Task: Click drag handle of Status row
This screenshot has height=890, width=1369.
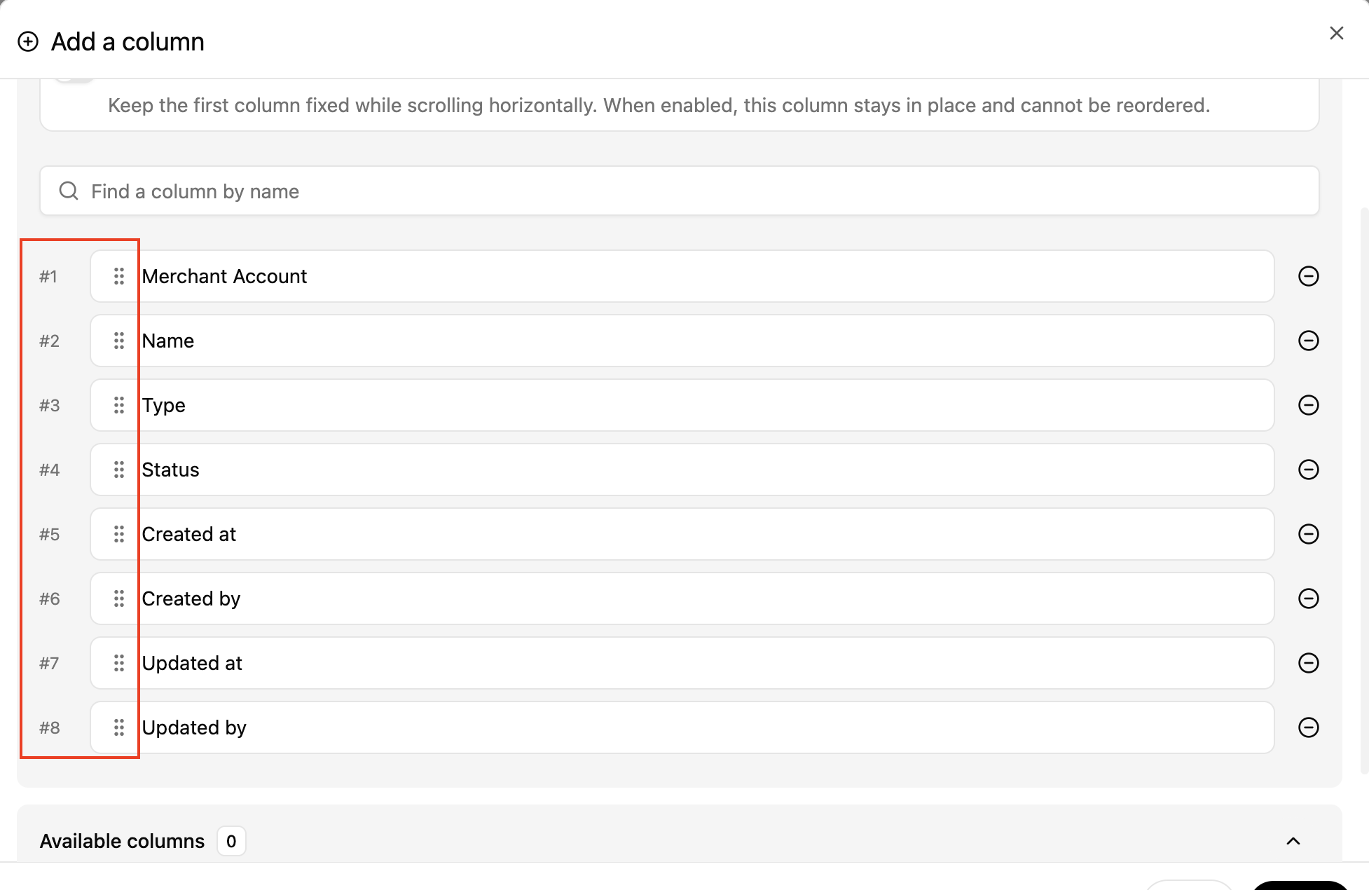Action: (x=119, y=470)
